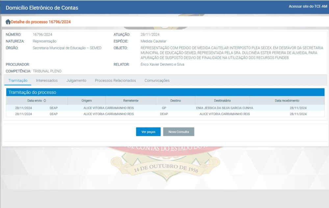329x208 pixels.
Task: Click the Data recebimento column header
Action: tap(287, 101)
